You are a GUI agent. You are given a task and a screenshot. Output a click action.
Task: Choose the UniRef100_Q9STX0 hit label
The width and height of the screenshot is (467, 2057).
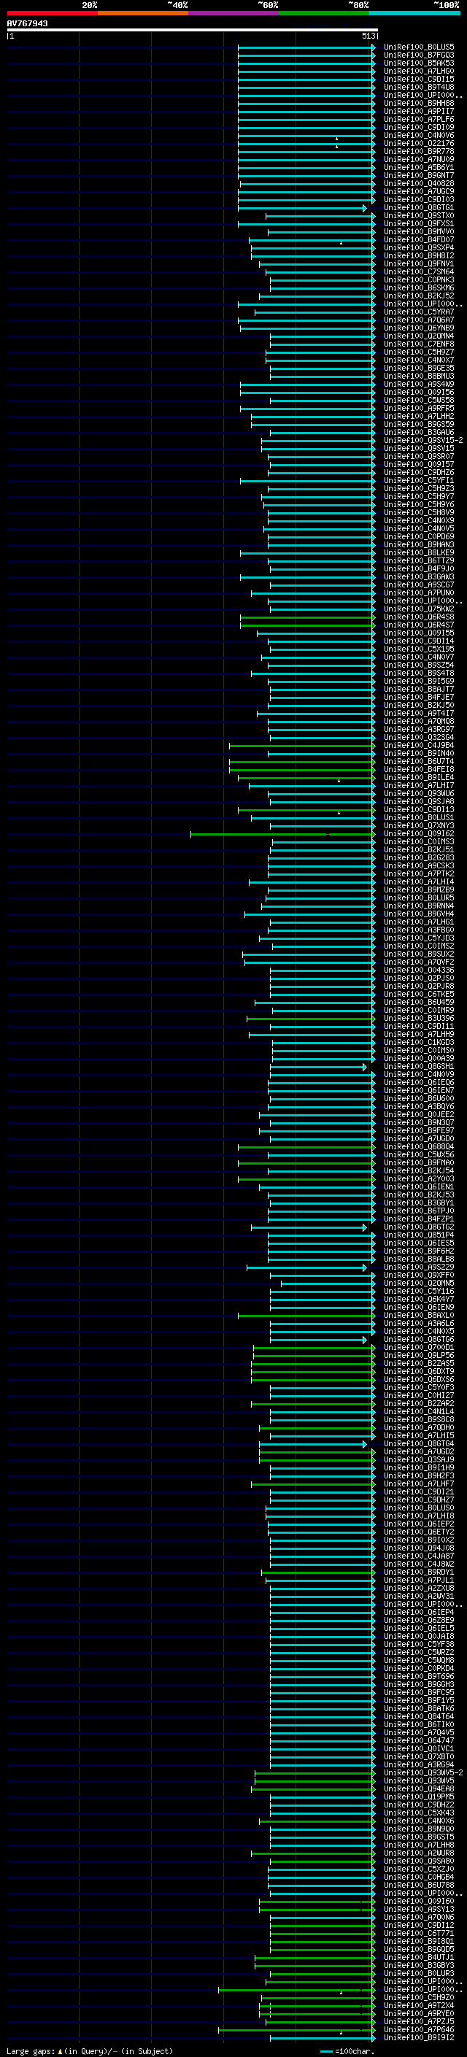(x=419, y=215)
